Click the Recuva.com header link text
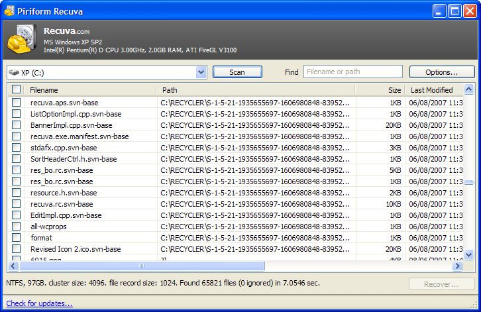Screen dimensions: 481x312 tap(66, 31)
